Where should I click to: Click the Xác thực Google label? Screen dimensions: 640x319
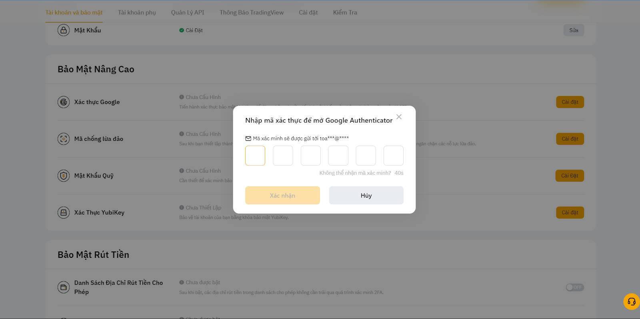(97, 102)
